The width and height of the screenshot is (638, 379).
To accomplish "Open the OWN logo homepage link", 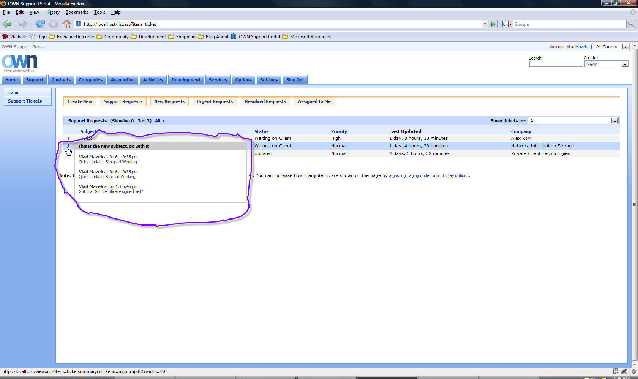I will point(20,63).
